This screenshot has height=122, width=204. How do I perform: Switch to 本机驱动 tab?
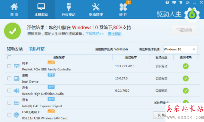coord(41,10)
